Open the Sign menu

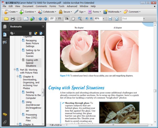80,12
